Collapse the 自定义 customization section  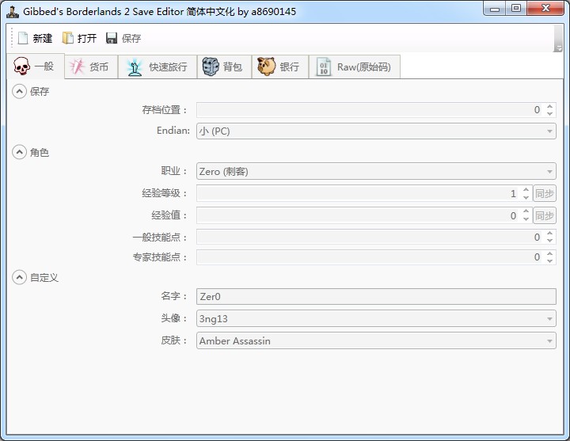pos(19,277)
